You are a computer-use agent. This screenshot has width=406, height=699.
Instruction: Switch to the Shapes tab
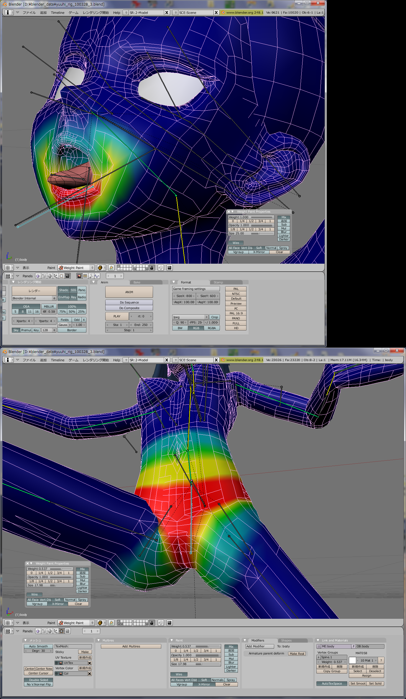(x=286, y=640)
